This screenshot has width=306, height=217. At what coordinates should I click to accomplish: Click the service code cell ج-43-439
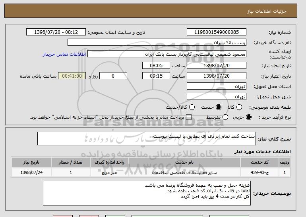(x=260, y=172)
